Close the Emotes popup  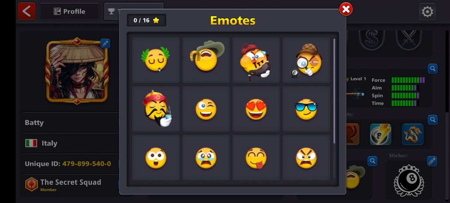point(346,9)
